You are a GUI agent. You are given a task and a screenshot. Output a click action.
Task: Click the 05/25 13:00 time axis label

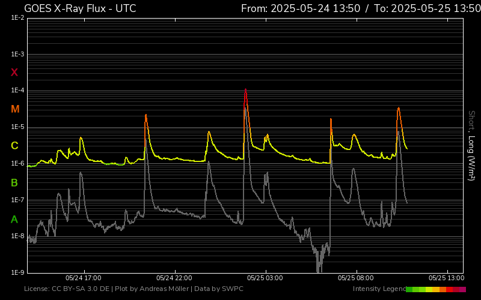[446, 278]
